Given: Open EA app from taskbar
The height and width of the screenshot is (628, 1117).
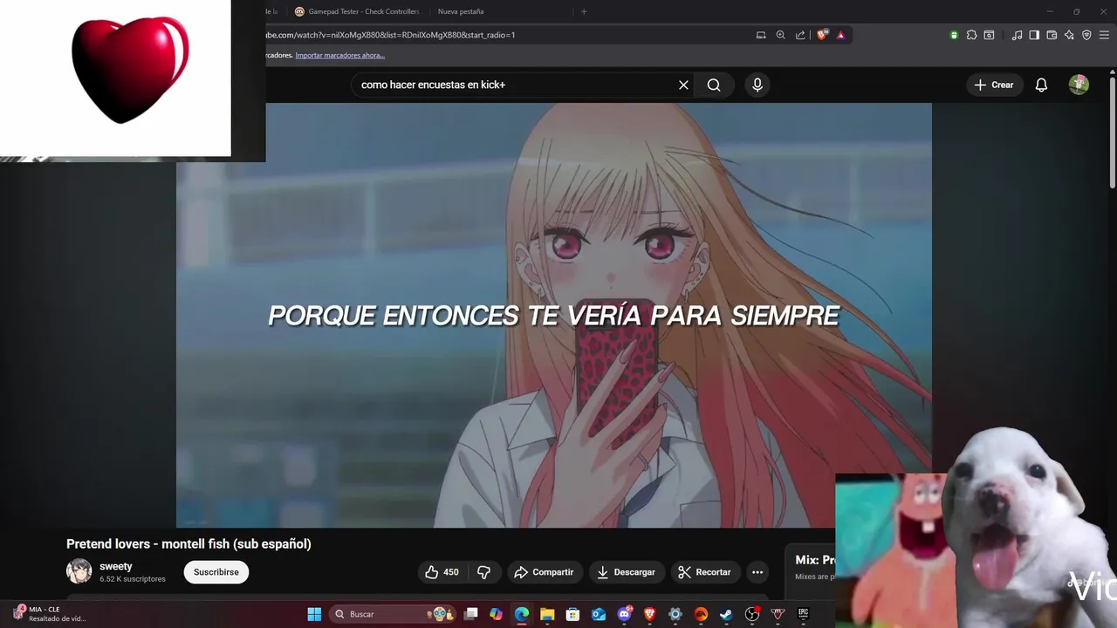Looking at the screenshot, I should pyautogui.click(x=701, y=614).
